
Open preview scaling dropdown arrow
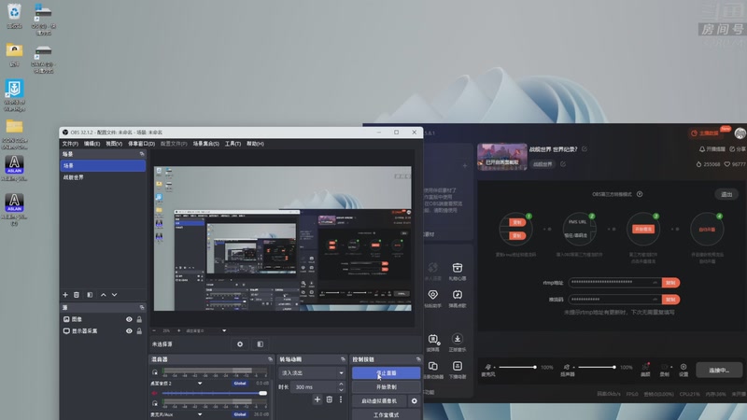(224, 330)
